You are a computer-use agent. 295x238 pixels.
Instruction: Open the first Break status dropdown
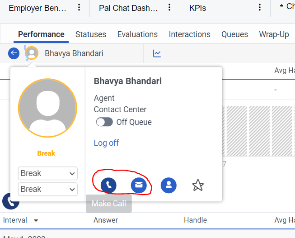tap(47, 173)
